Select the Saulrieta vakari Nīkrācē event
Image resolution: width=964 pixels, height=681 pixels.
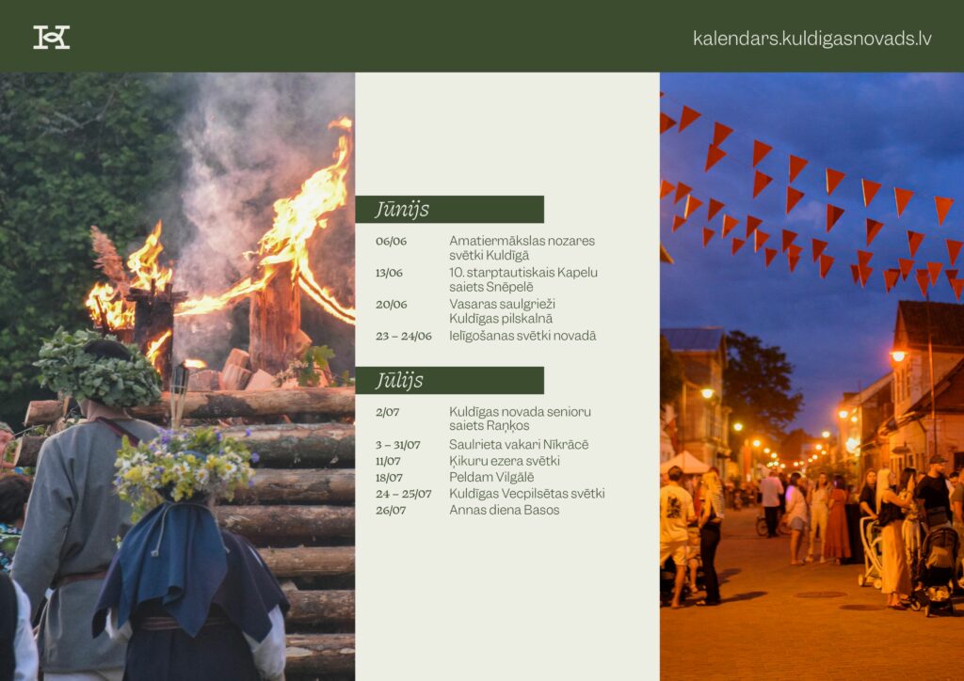point(519,445)
